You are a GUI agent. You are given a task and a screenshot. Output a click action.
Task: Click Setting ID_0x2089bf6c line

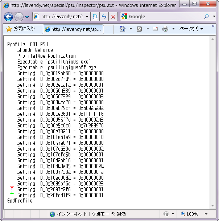coord(61,184)
